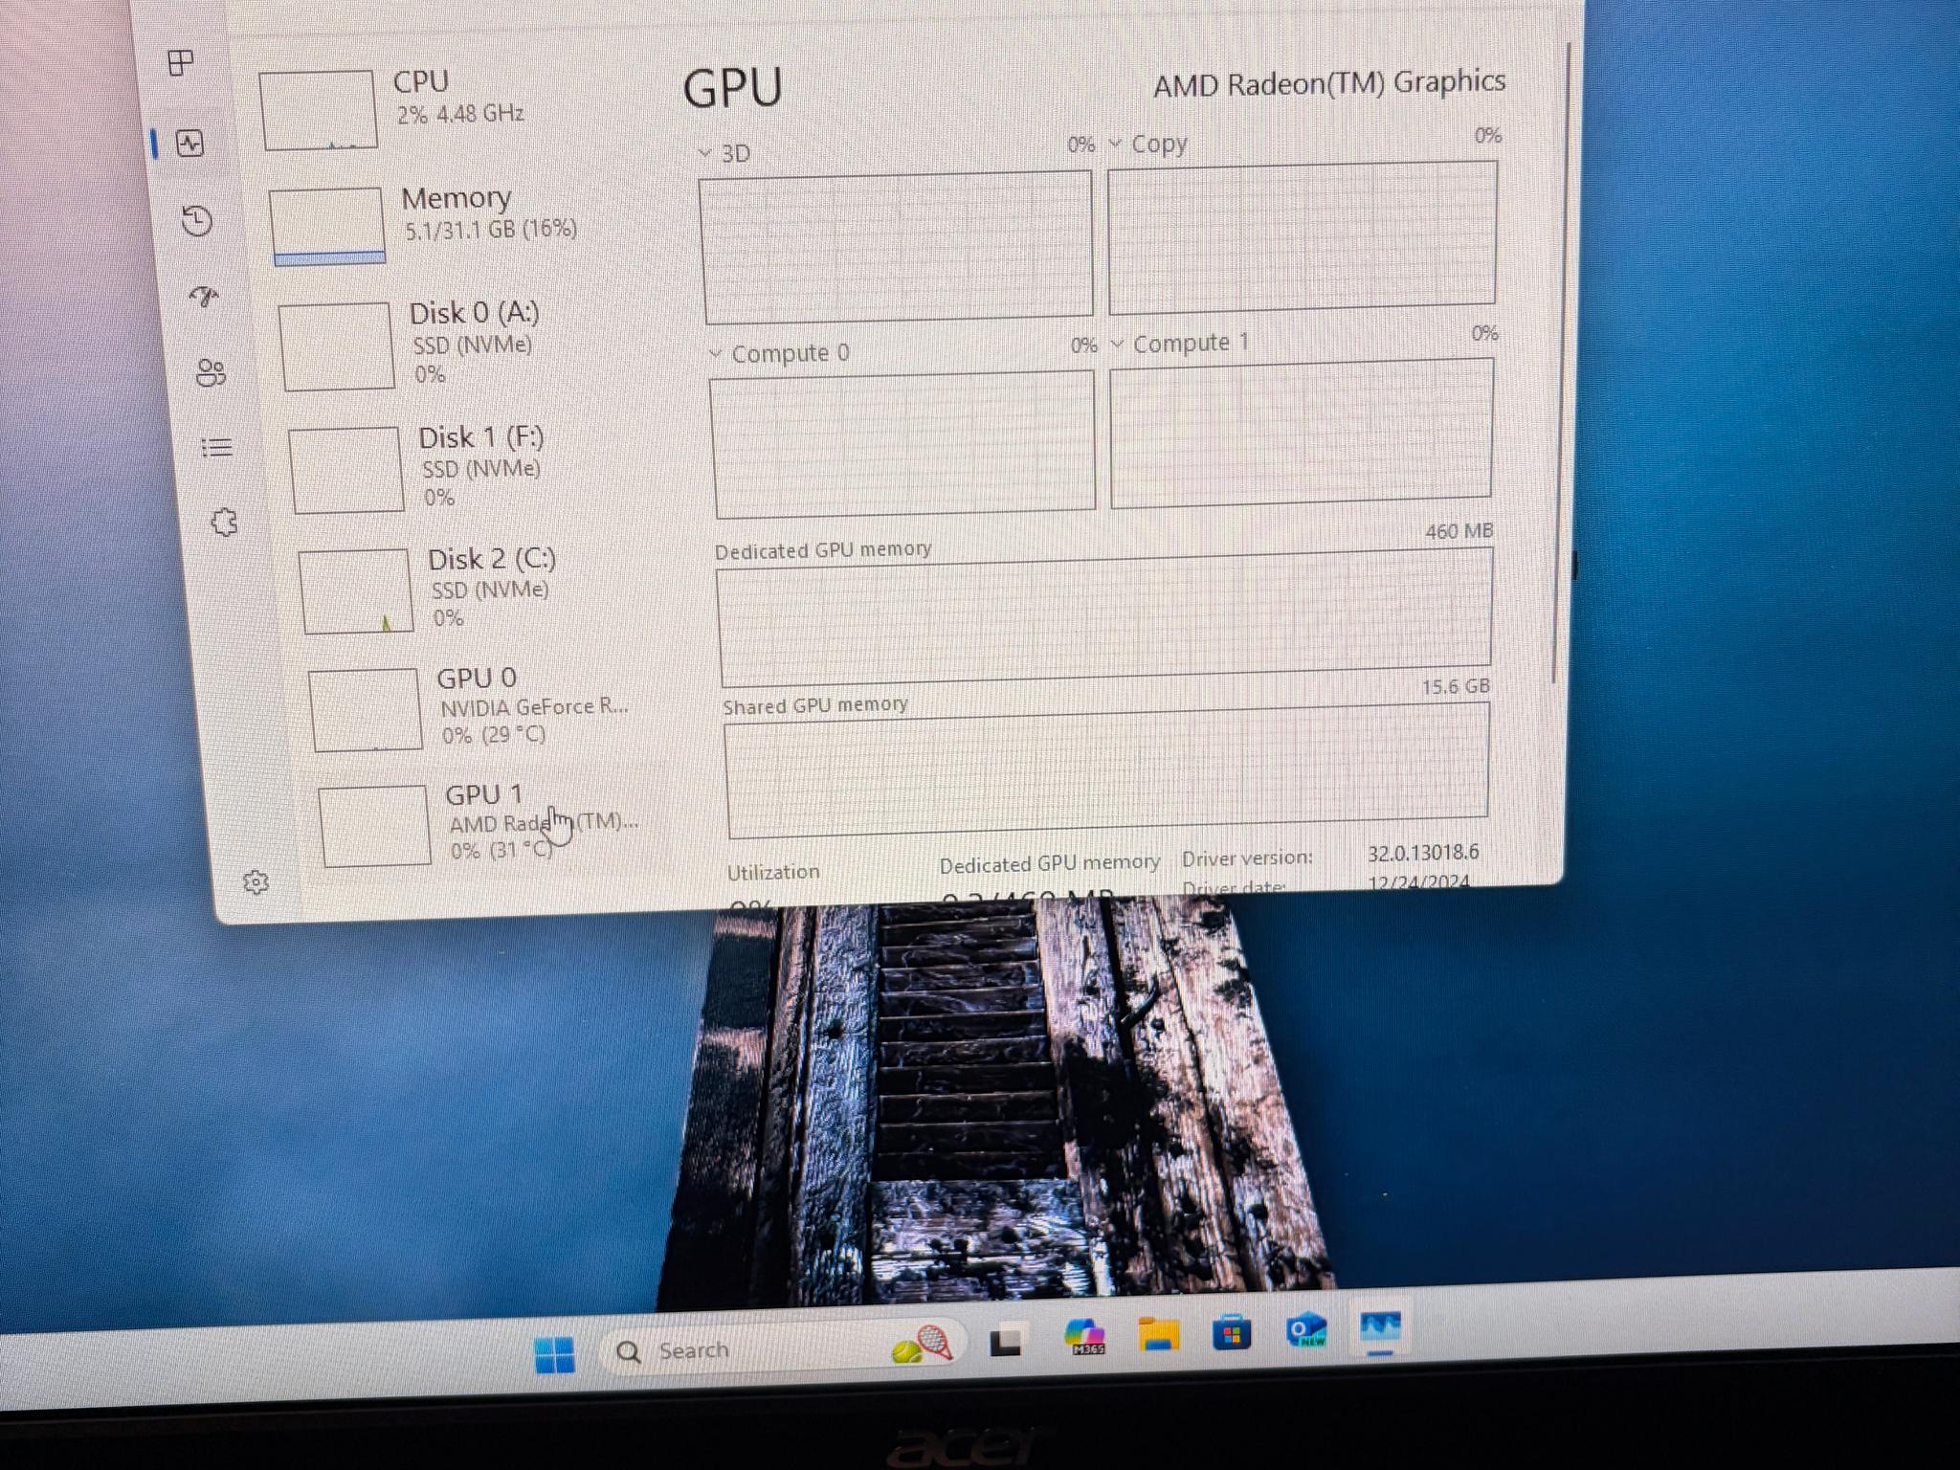Click the "460 MB" dedicated memory maximum
The image size is (1960, 1470).
click(1459, 531)
